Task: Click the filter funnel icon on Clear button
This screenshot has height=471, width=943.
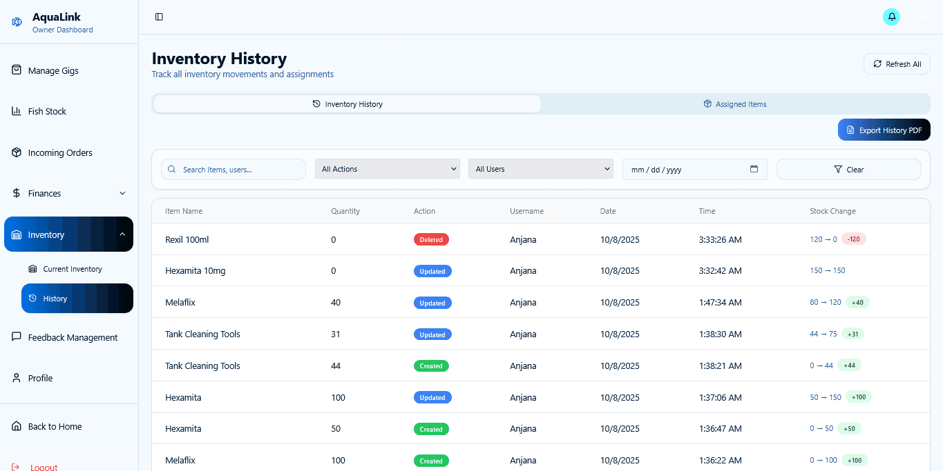Action: click(838, 169)
